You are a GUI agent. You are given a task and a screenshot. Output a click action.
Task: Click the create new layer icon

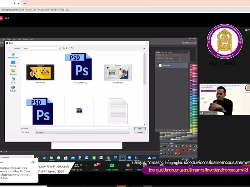(183, 130)
